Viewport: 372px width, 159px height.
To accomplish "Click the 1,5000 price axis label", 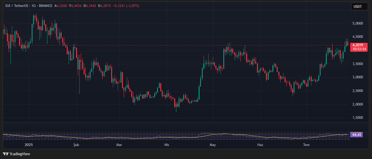I will point(357,118).
